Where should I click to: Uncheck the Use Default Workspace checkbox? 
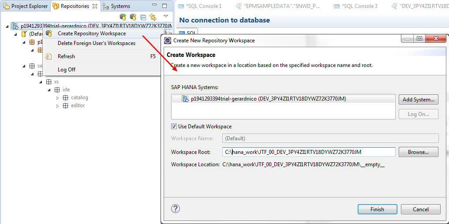(174, 127)
